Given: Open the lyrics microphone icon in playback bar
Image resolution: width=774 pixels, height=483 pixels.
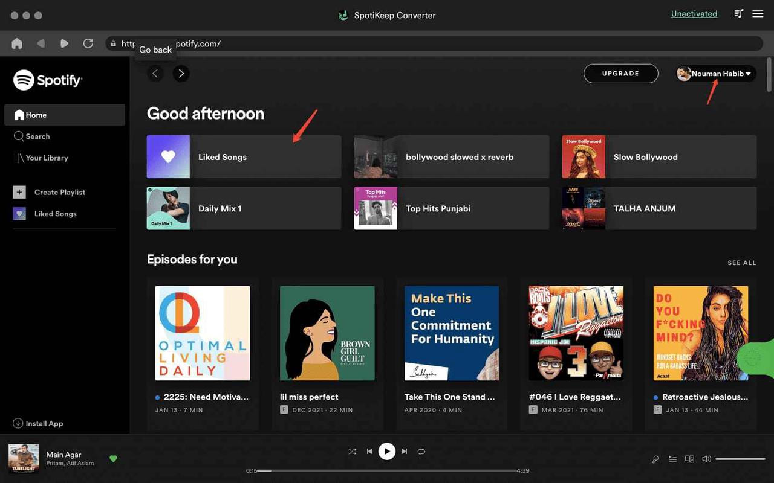Looking at the screenshot, I should tap(655, 459).
